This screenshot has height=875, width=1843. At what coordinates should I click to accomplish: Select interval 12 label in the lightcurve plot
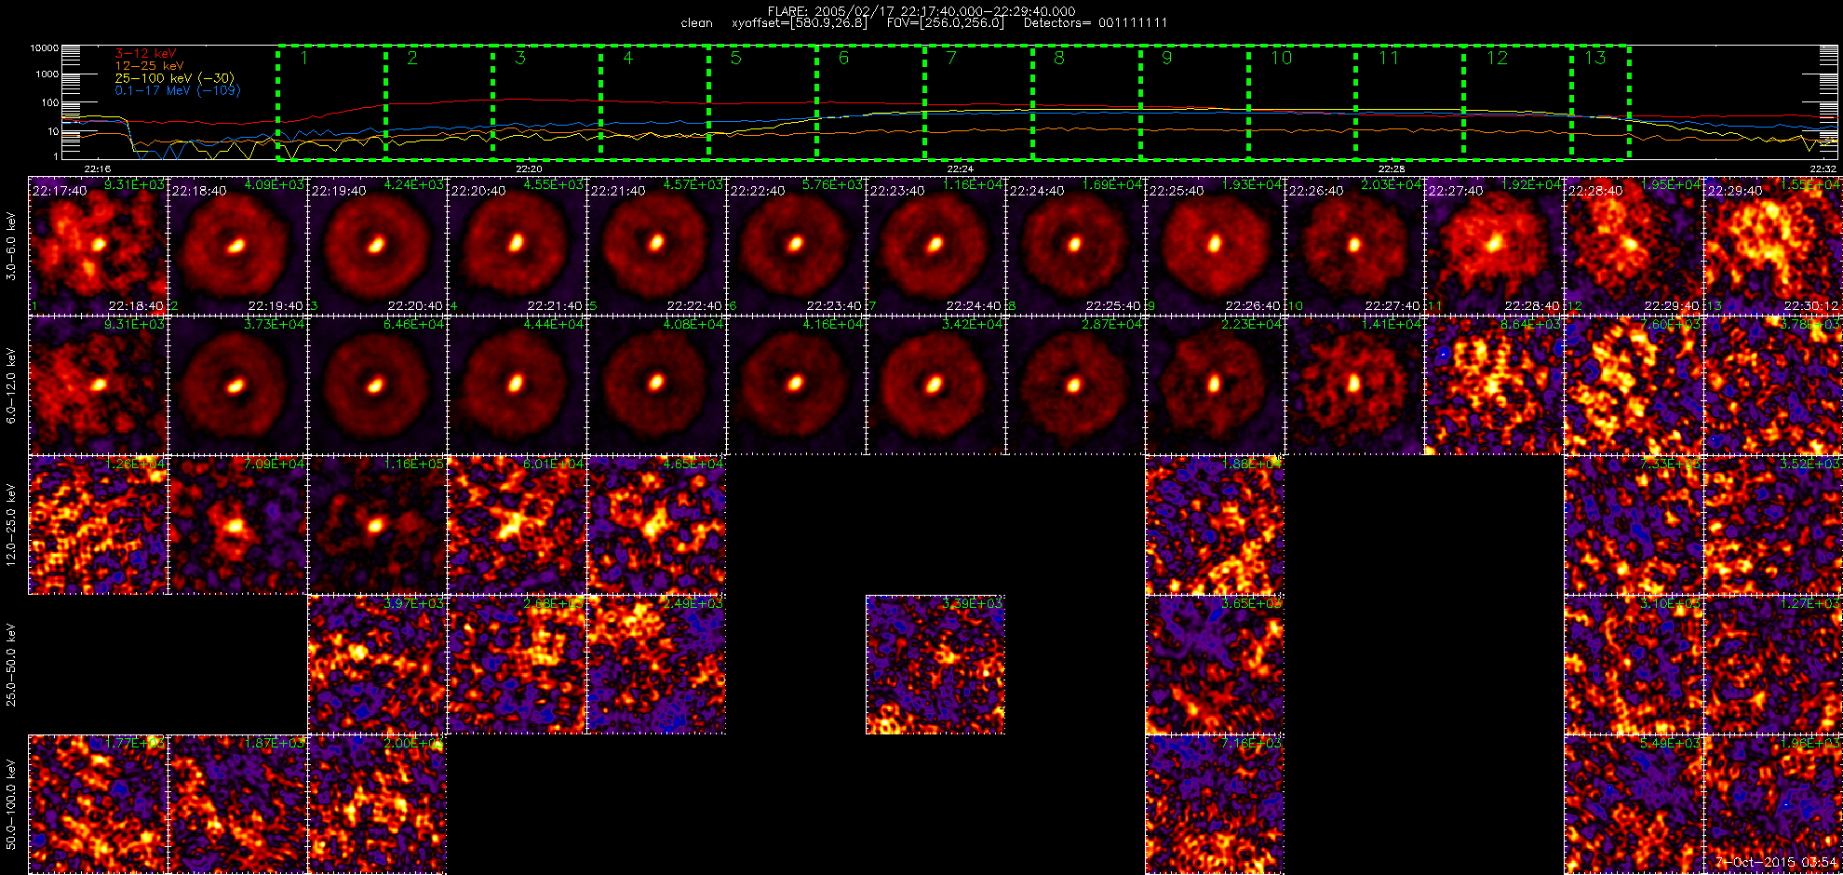point(1497,58)
